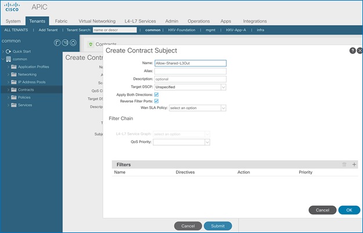The width and height of the screenshot is (363, 233).
Task: Expand the Policies tree node
Action: (8, 97)
